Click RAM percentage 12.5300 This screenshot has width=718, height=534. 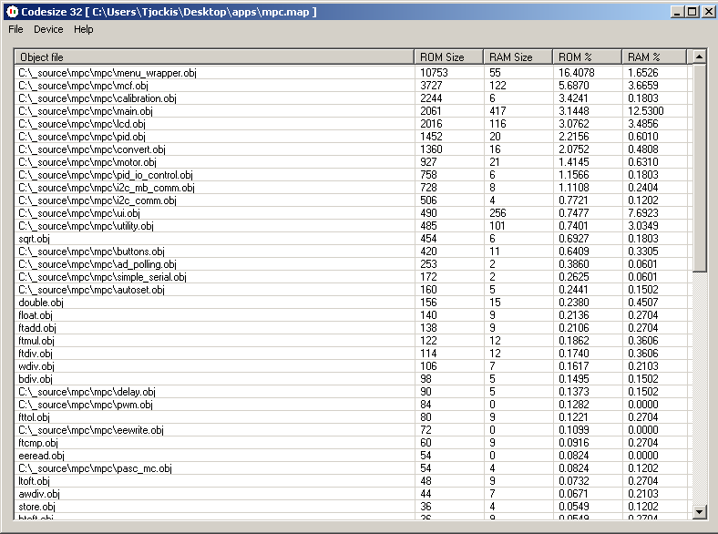[x=645, y=111]
